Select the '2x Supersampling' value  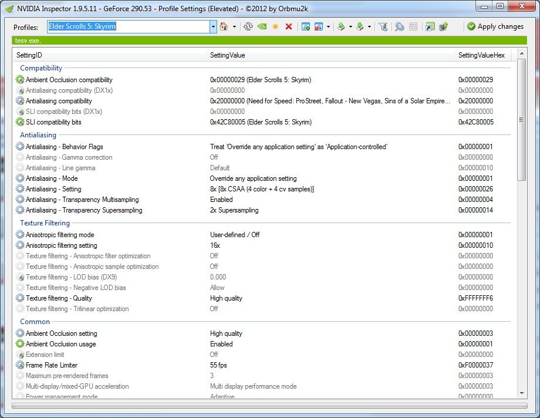coord(234,210)
